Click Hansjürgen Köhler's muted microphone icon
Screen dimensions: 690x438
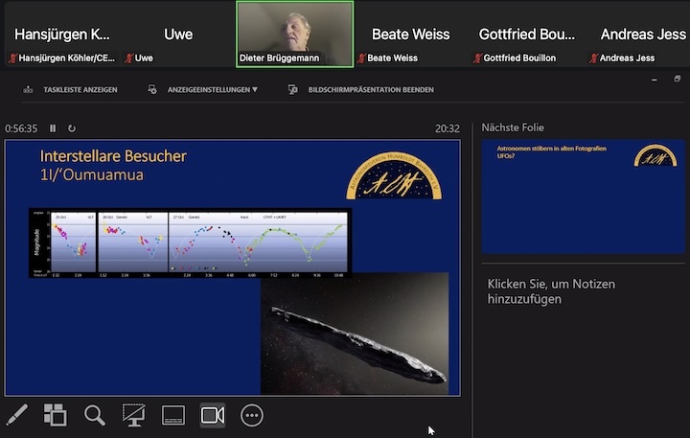(x=12, y=58)
